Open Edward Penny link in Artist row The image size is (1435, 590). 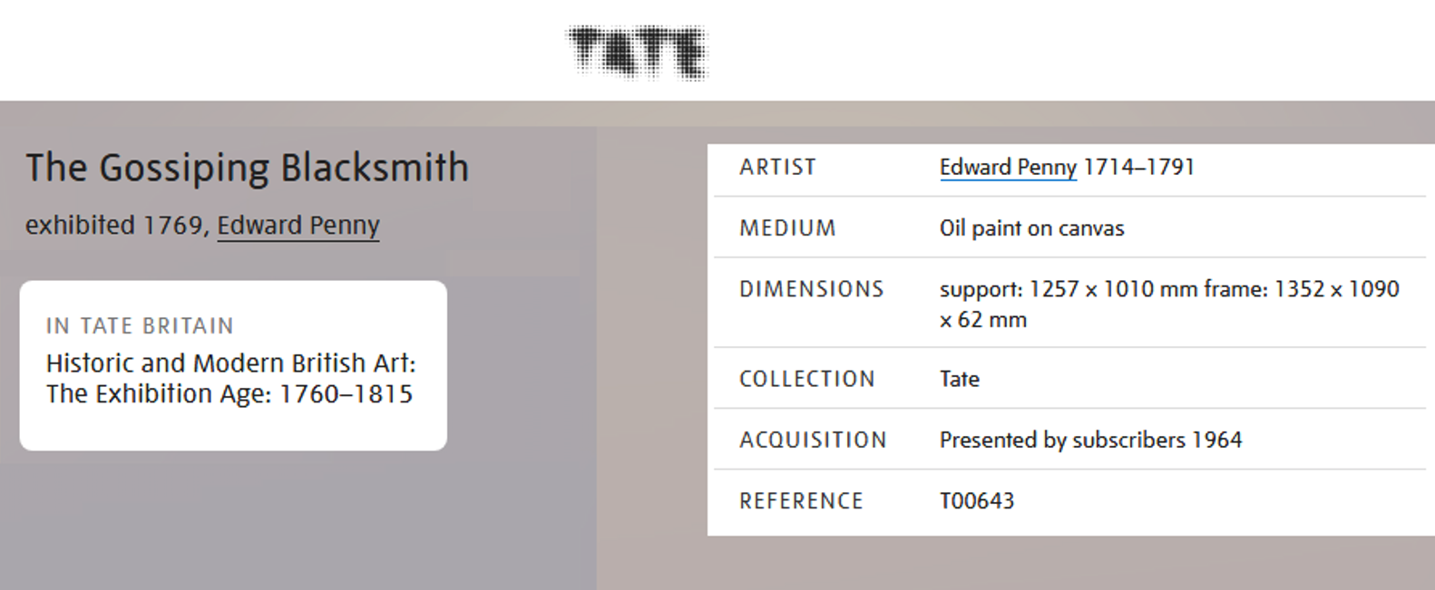pyautogui.click(x=1007, y=167)
